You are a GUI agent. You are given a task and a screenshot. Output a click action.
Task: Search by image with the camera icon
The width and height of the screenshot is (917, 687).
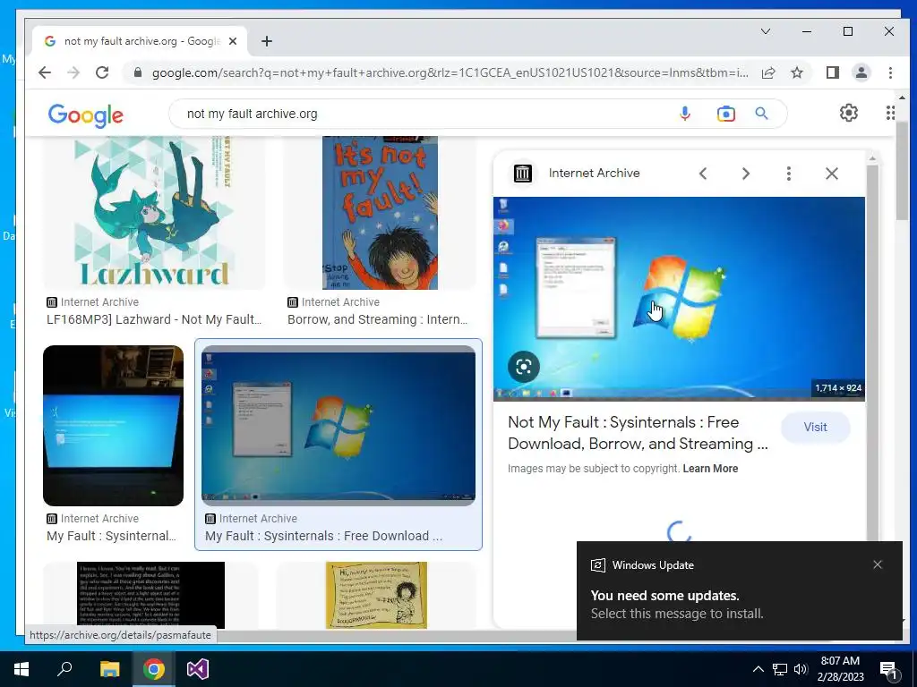(x=725, y=114)
